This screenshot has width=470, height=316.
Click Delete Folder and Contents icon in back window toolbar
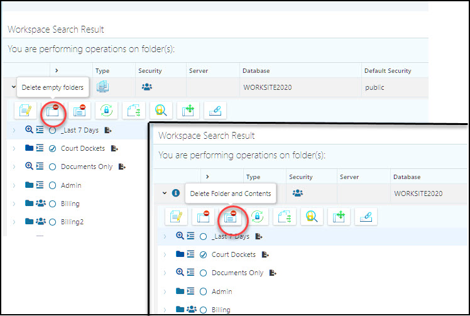pyautogui.click(x=80, y=111)
